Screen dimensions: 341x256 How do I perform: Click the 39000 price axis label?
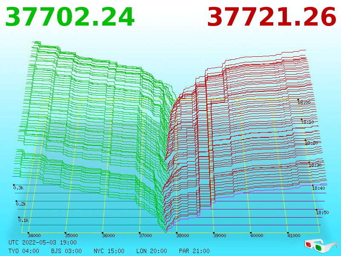[x=220, y=236]
